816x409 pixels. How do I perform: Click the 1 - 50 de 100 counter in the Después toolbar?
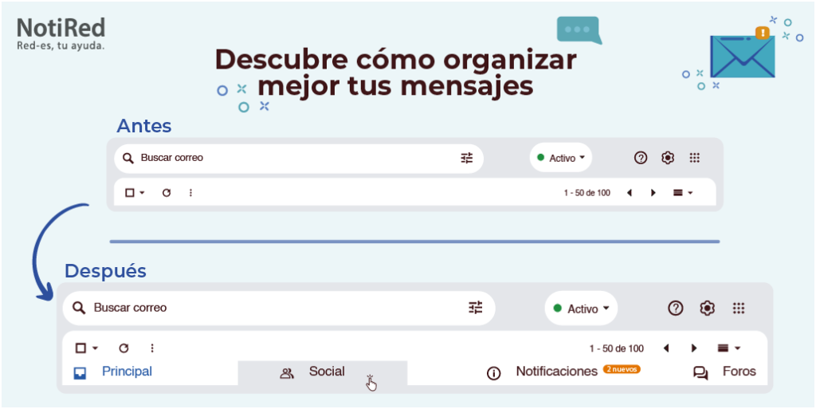617,348
